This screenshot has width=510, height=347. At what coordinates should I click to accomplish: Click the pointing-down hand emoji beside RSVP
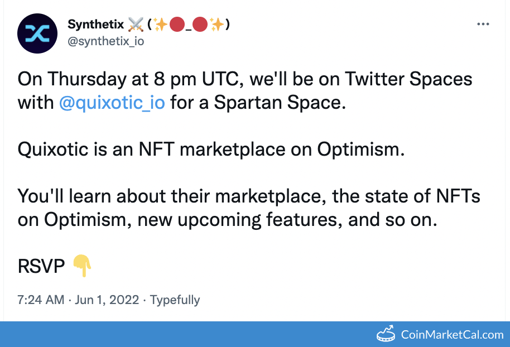click(x=82, y=267)
